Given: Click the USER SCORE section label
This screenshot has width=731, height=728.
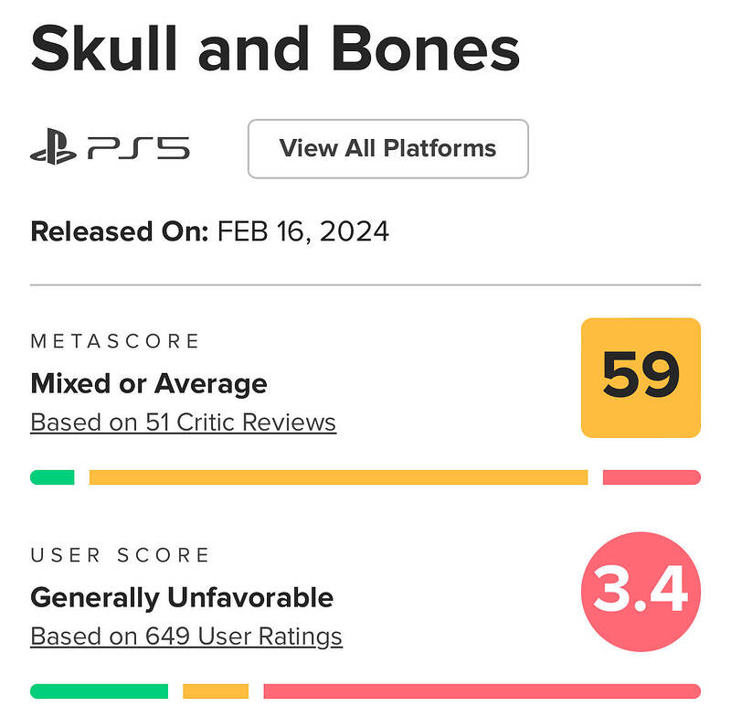Looking at the screenshot, I should point(121,555).
